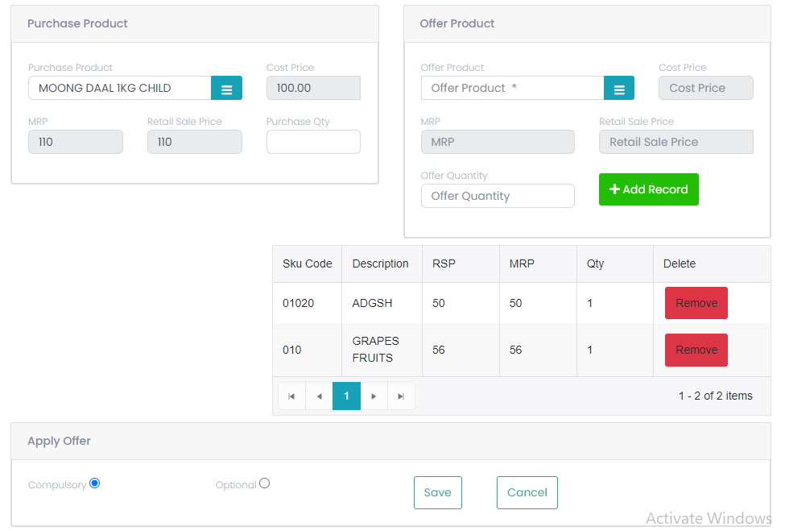Go to the first page of the grid
Image resolution: width=785 pixels, height=531 pixels.
click(x=291, y=396)
